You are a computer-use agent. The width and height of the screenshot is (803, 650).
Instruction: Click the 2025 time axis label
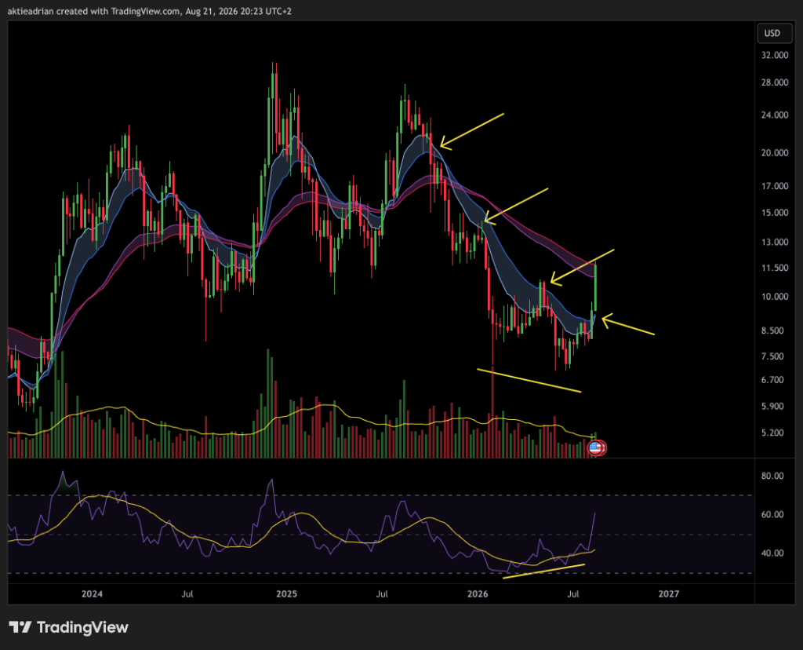coord(286,594)
